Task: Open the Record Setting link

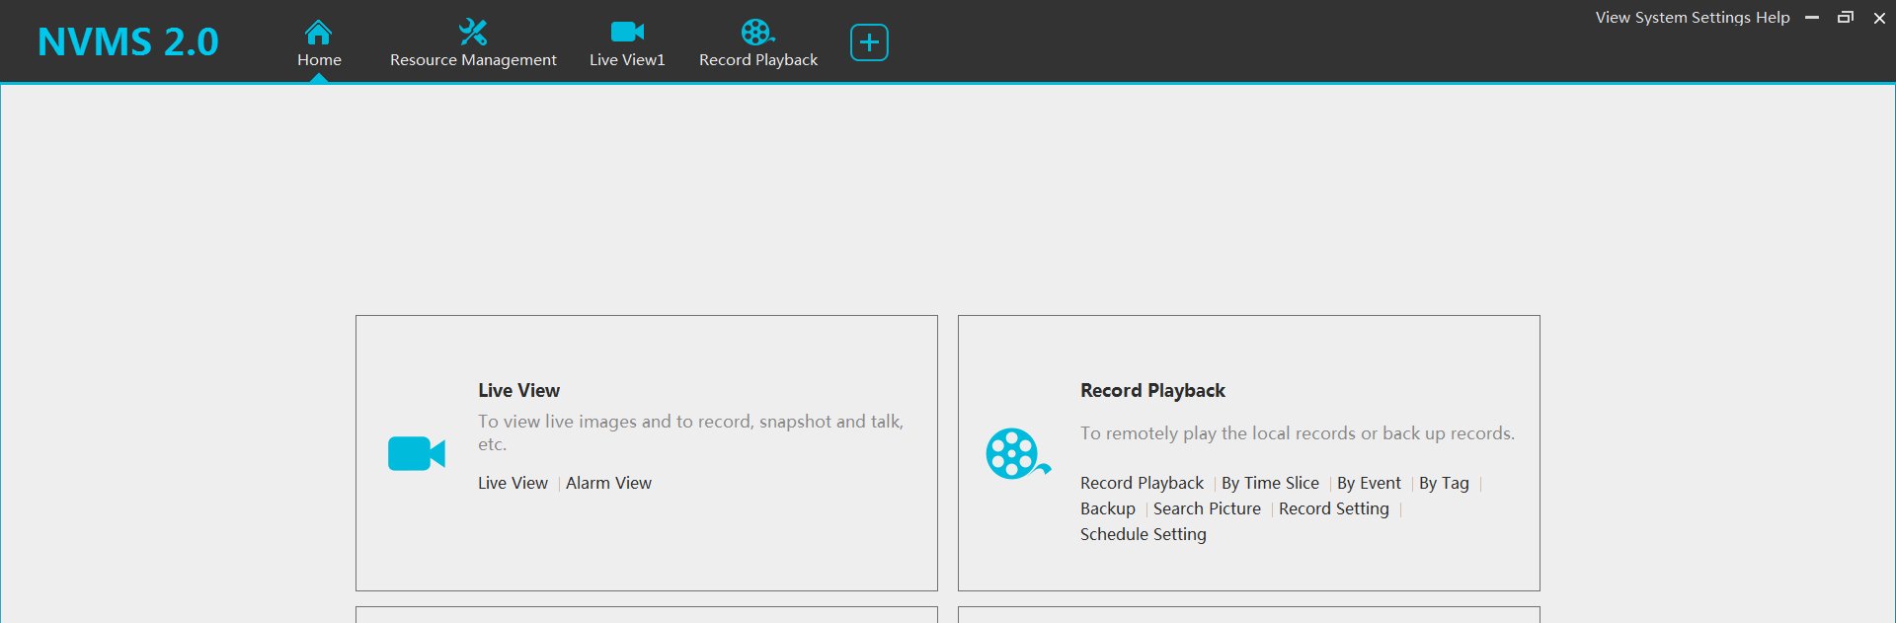Action: 1333,508
